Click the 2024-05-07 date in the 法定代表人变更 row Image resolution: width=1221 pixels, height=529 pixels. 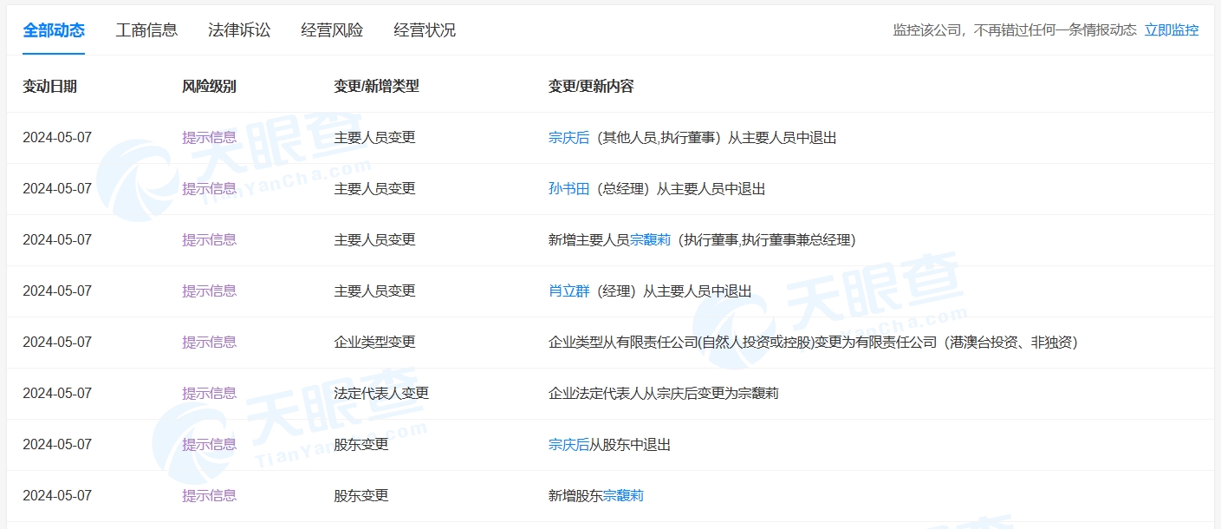pyautogui.click(x=57, y=393)
